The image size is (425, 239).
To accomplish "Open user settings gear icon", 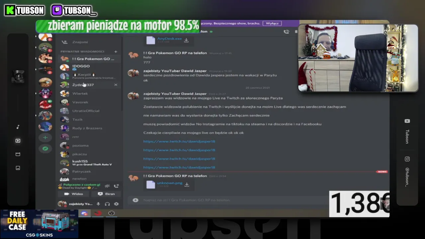I will click(116, 204).
